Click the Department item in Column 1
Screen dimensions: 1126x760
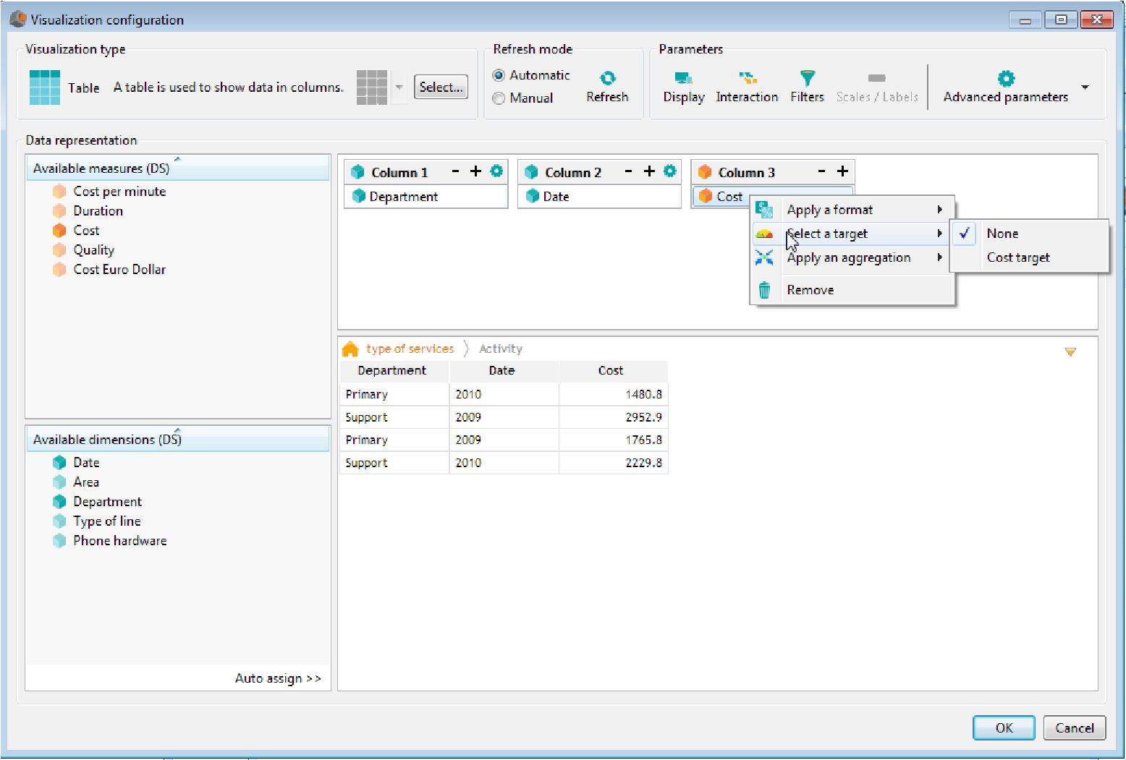coord(426,197)
